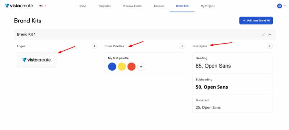Open the Templates tab
This screenshot has width=289, height=130.
click(x=104, y=6)
